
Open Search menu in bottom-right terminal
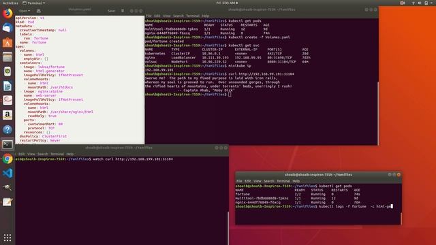pos(269,181)
